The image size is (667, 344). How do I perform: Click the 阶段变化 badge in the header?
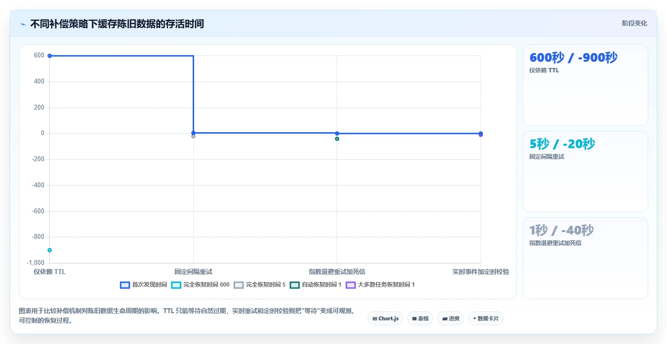[x=635, y=23]
